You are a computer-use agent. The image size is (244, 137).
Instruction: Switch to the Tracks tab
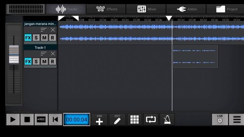66,9
